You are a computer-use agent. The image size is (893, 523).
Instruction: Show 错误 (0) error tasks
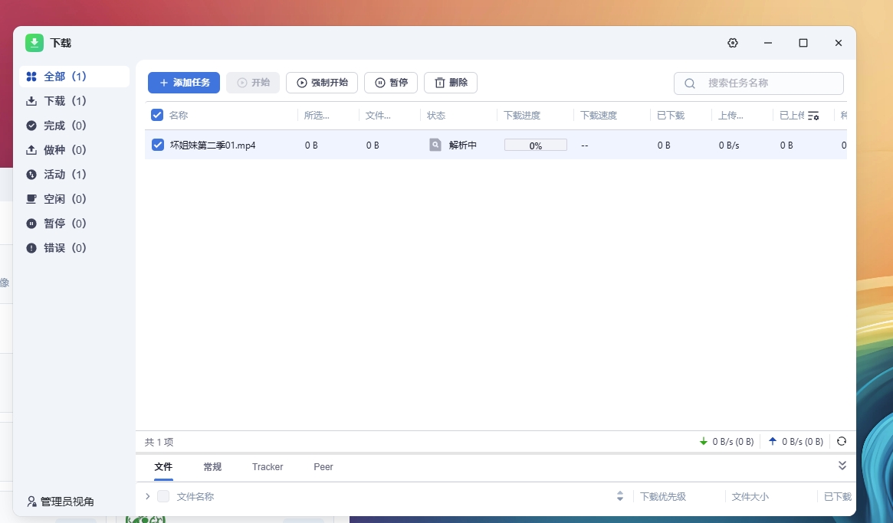coord(74,247)
